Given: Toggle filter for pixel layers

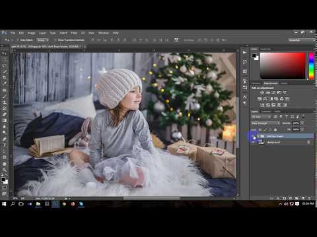Looking at the screenshot, I should [x=275, y=117].
